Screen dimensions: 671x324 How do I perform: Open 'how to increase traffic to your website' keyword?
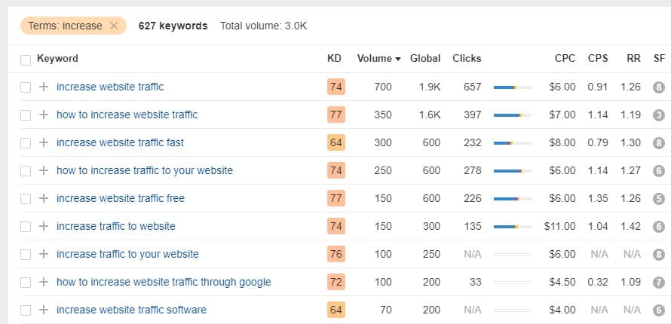pyautogui.click(x=145, y=170)
